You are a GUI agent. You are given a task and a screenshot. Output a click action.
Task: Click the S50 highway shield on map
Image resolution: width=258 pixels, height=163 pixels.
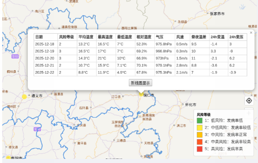37,129
